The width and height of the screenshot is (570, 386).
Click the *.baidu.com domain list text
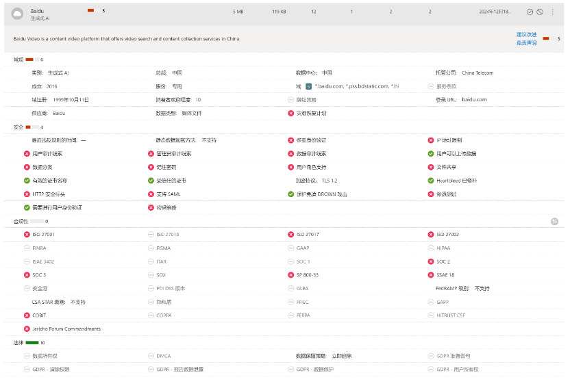click(x=357, y=86)
